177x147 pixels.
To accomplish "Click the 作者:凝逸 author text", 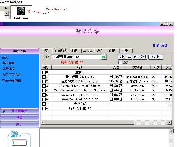I will (160, 45).
